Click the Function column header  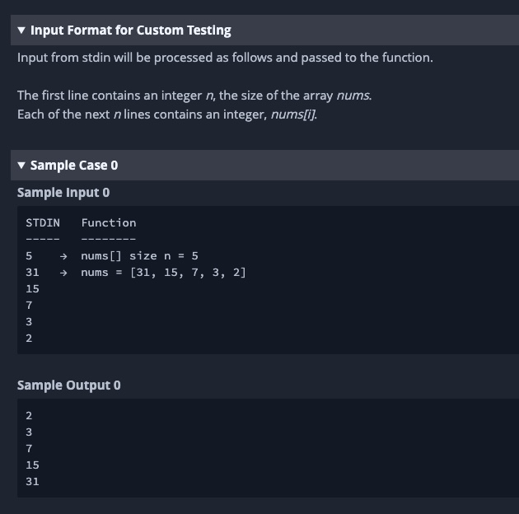point(109,222)
